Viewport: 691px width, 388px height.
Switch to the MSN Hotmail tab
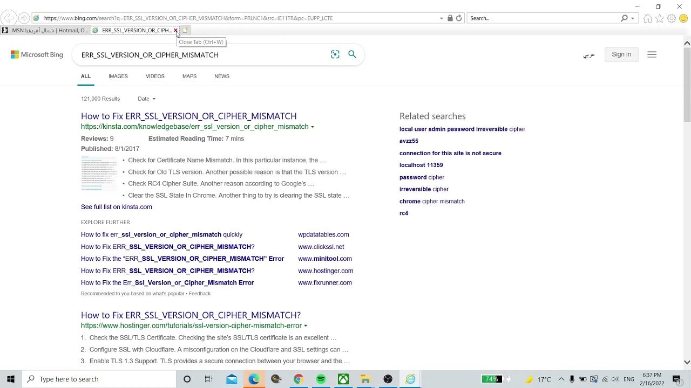click(45, 30)
